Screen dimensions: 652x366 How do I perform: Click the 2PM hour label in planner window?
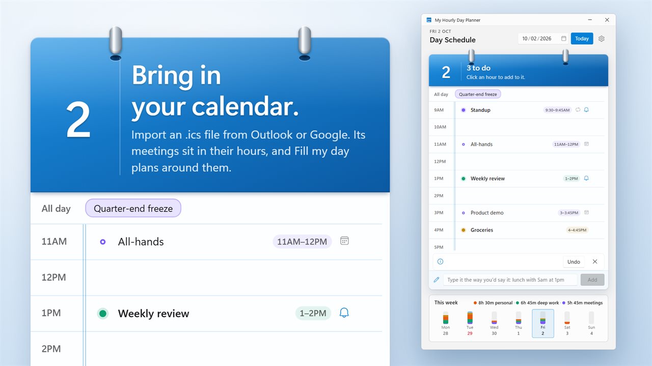click(440, 196)
